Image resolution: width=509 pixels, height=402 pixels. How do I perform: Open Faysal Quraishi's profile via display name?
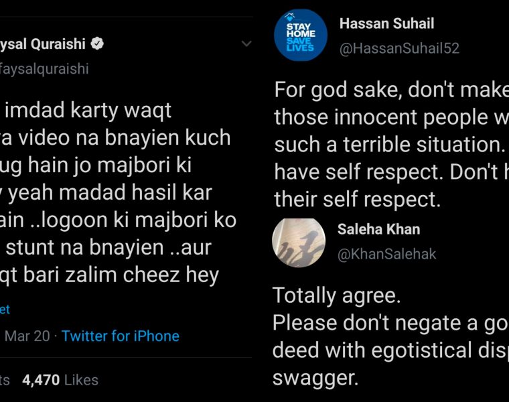click(x=42, y=44)
